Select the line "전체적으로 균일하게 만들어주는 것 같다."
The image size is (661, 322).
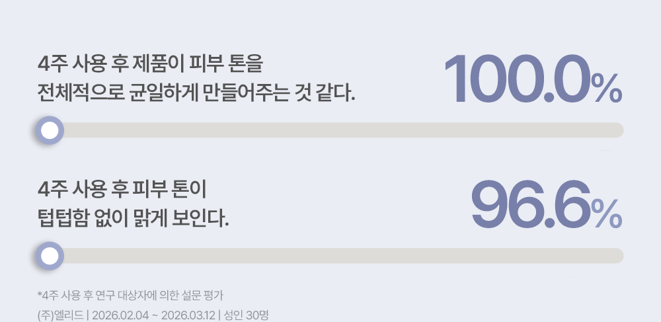197,93
